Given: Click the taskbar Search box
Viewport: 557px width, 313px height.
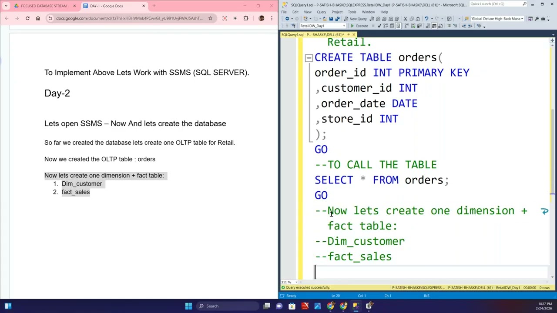Looking at the screenshot, I should (x=227, y=306).
